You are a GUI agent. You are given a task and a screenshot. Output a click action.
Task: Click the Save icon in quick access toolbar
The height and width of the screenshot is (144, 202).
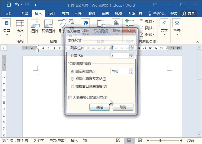pyautogui.click(x=8, y=5)
